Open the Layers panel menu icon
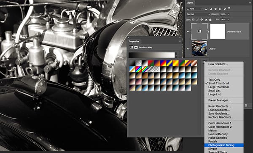Image resolution: width=253 pixels, height=153 pixels. [250, 3]
